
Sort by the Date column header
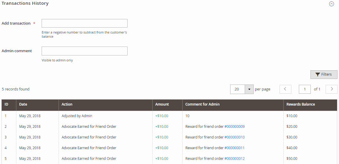[37, 105]
